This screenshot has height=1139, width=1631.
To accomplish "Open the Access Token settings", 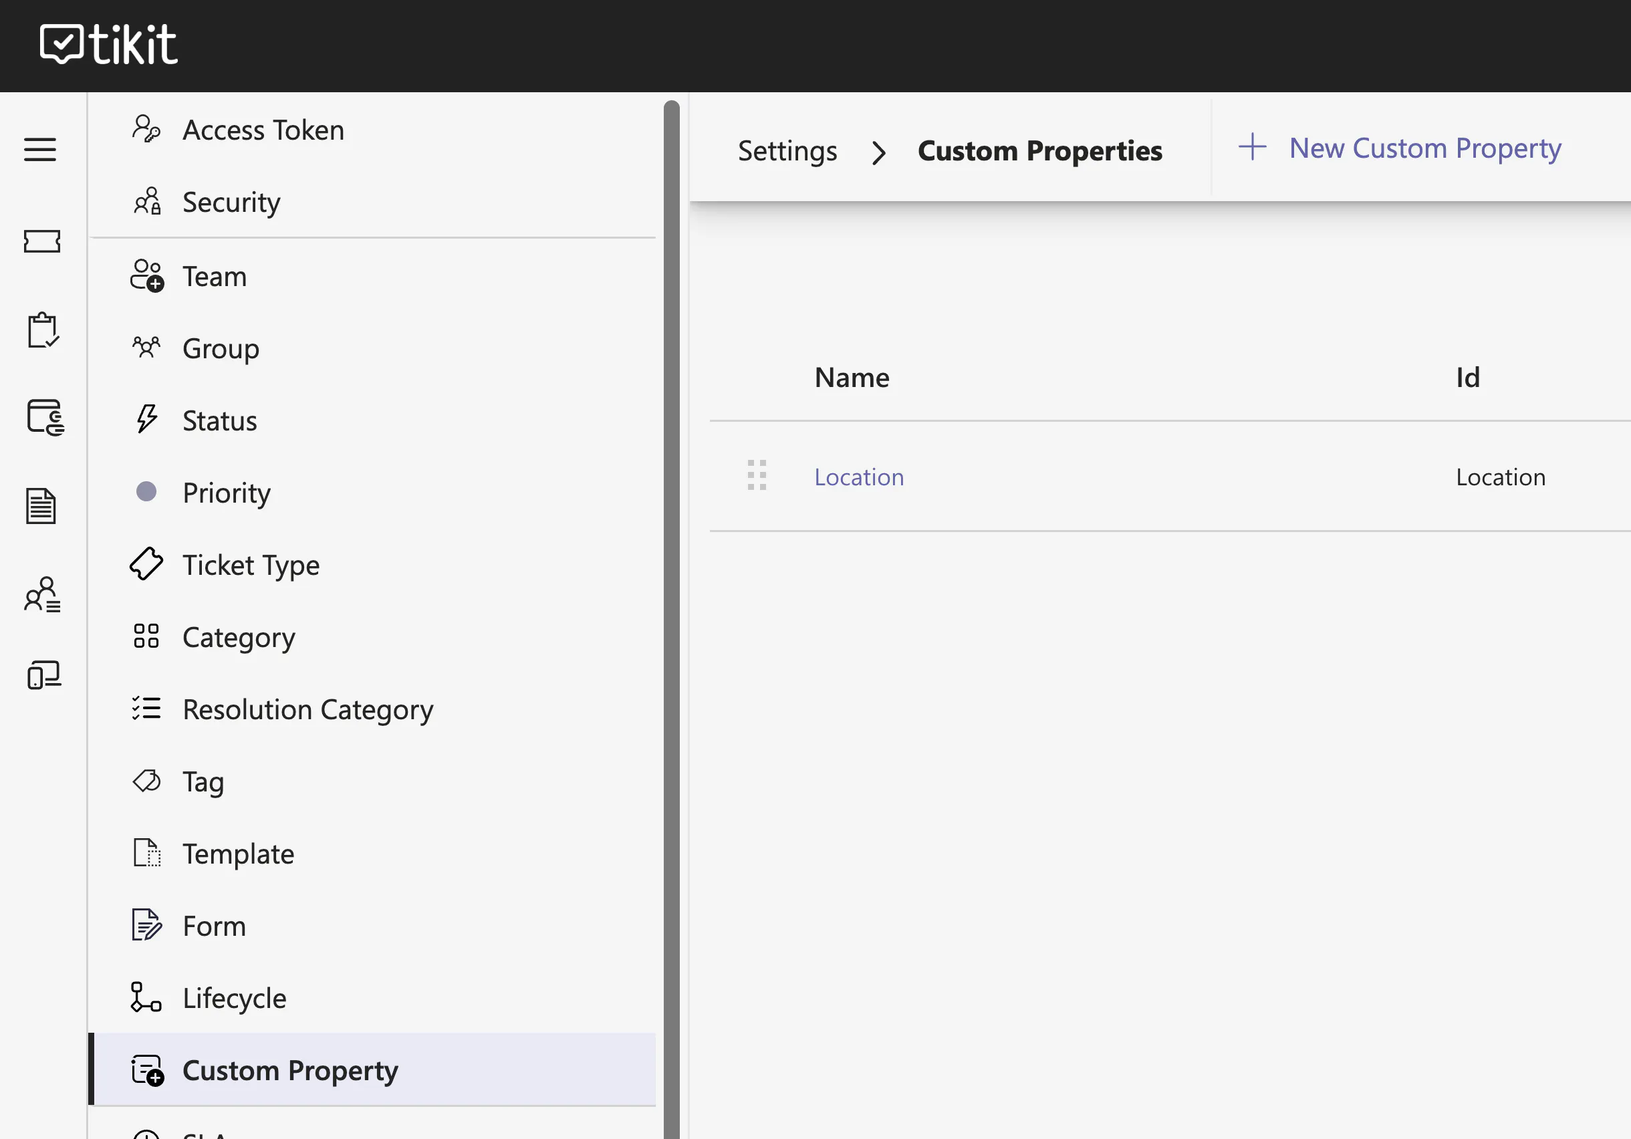I will coord(372,130).
